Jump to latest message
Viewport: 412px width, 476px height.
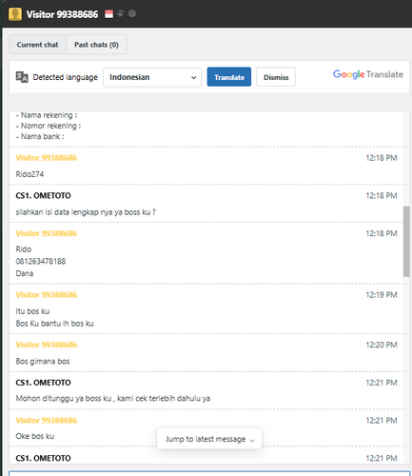(209, 439)
